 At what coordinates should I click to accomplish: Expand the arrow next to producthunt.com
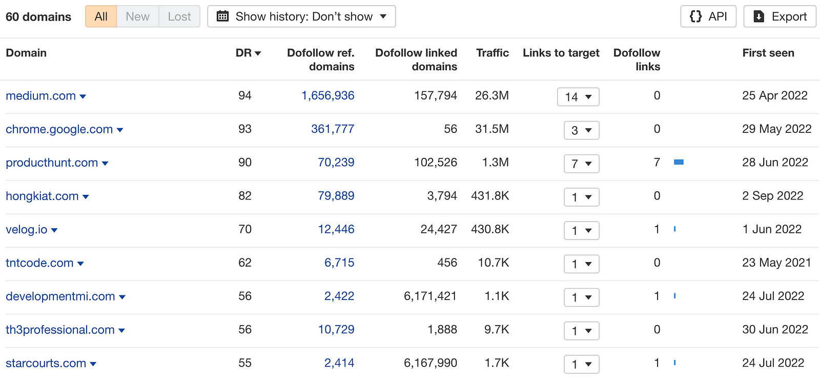(x=105, y=163)
